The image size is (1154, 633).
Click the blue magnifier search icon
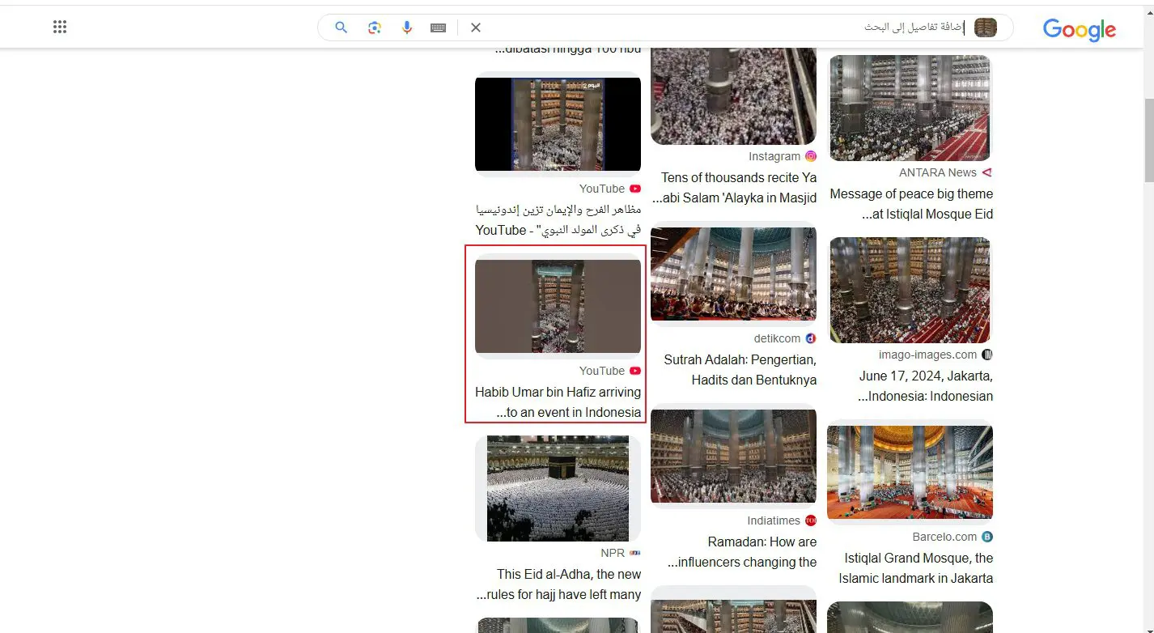click(342, 28)
